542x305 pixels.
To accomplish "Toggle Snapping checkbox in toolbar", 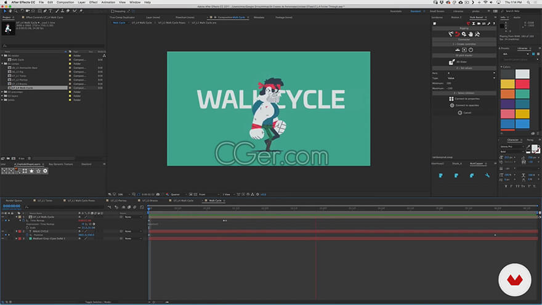I will pyautogui.click(x=112, y=11).
